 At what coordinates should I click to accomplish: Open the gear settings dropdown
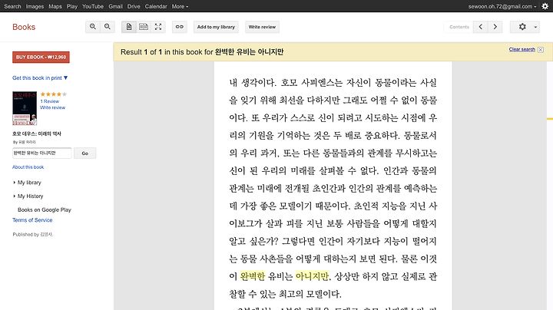(x=525, y=27)
